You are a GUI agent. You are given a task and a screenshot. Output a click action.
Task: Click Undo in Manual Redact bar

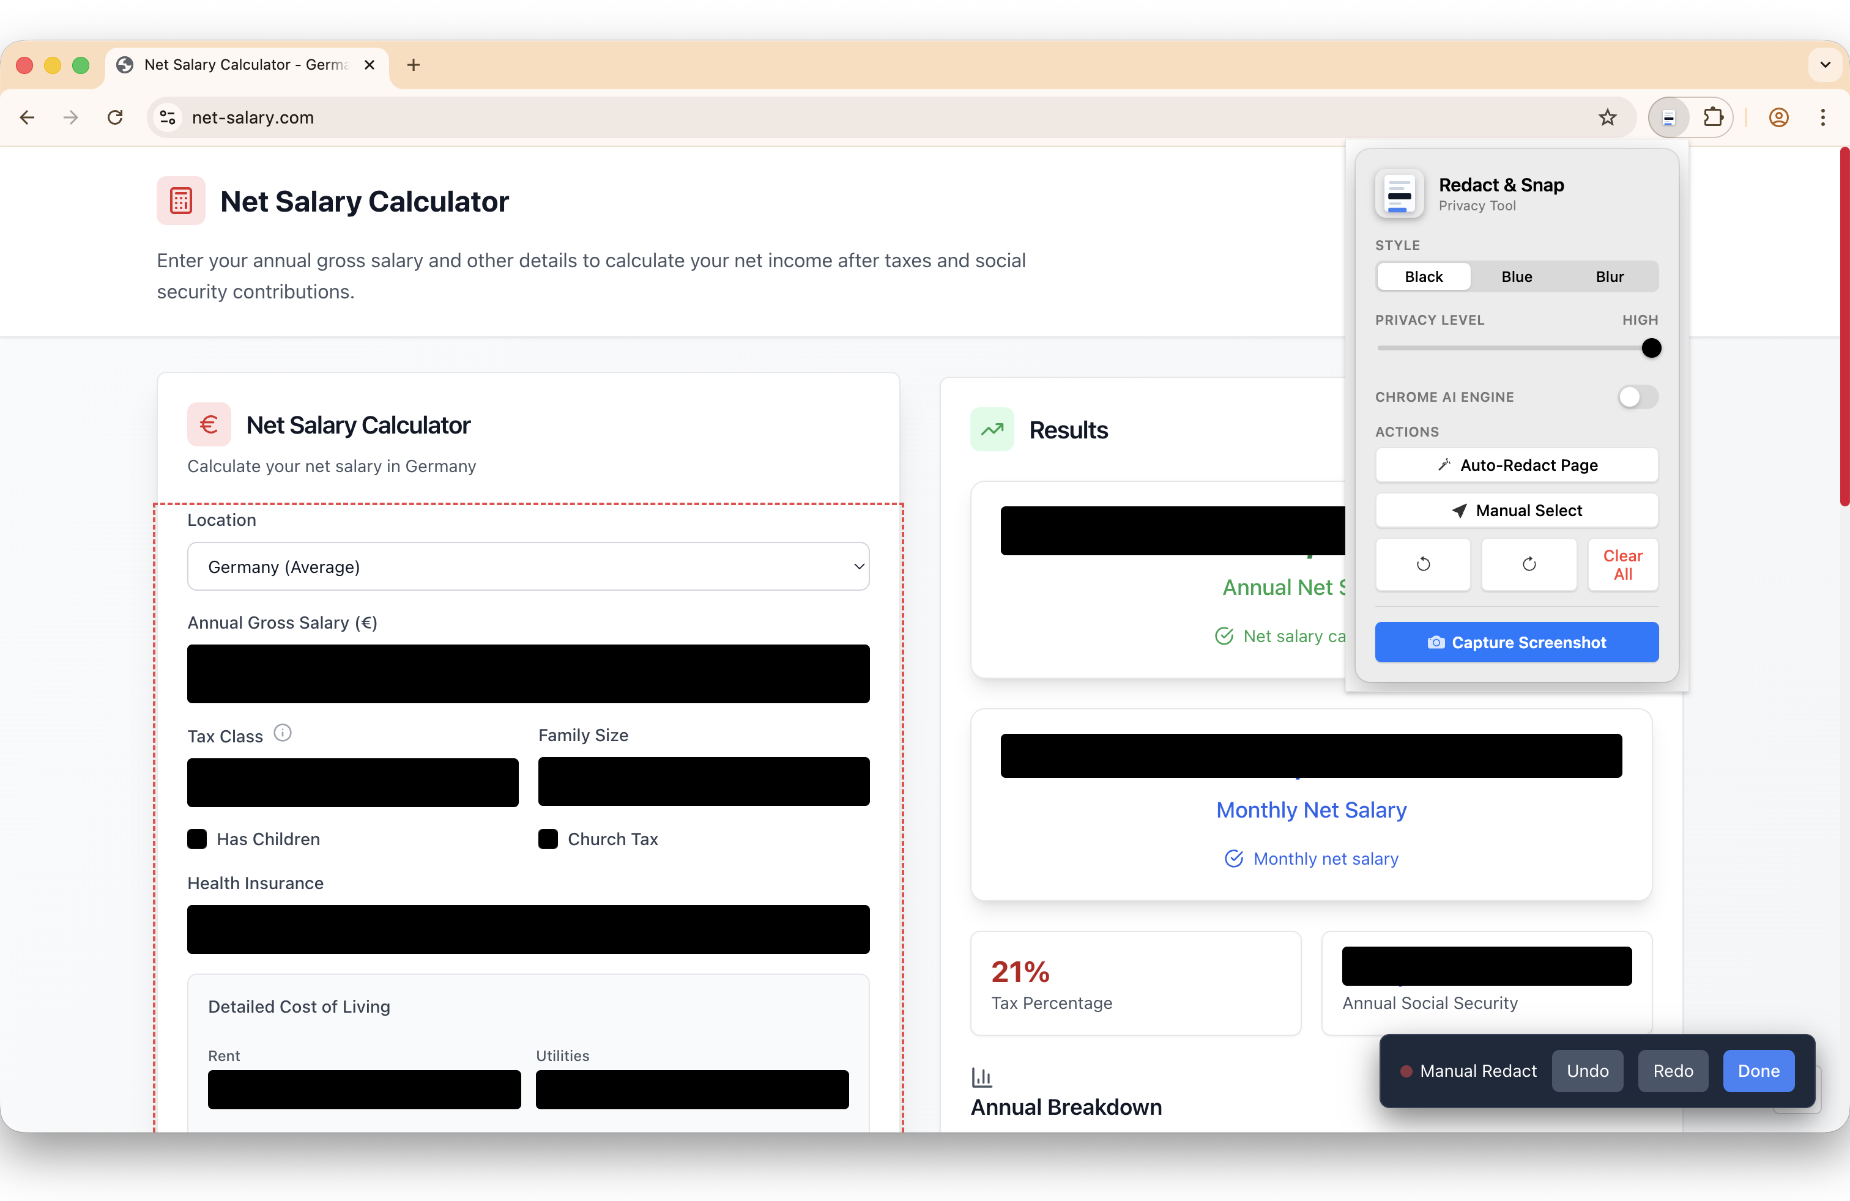[x=1588, y=1071]
